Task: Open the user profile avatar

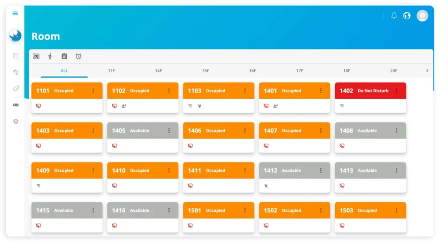Action: click(422, 16)
